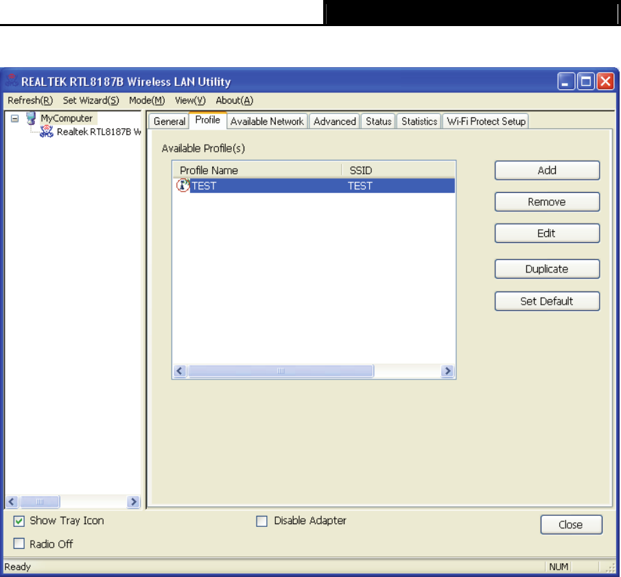
Task: Click the Ready status bar text
Action: click(17, 567)
